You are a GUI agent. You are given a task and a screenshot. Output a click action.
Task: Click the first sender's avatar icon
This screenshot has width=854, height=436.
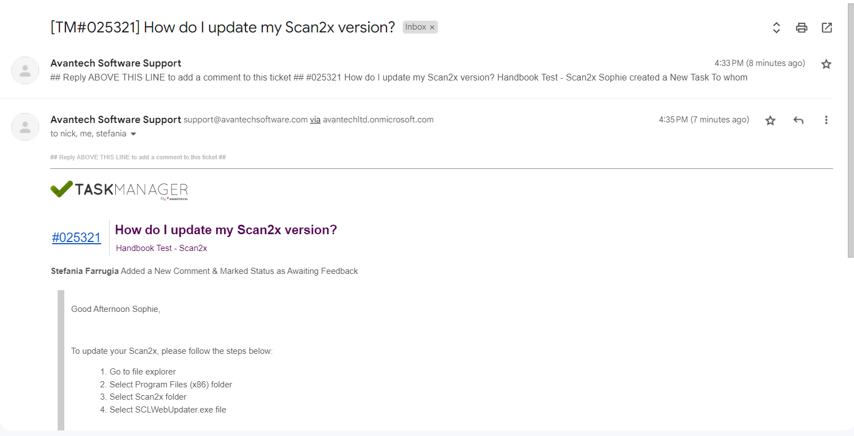(25, 70)
